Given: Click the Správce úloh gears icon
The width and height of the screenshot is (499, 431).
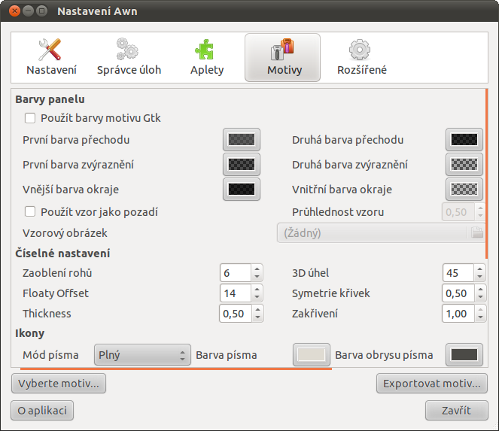Looking at the screenshot, I should click(127, 49).
